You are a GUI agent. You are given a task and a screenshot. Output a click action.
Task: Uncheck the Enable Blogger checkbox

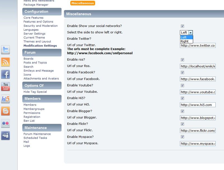tap(183, 111)
